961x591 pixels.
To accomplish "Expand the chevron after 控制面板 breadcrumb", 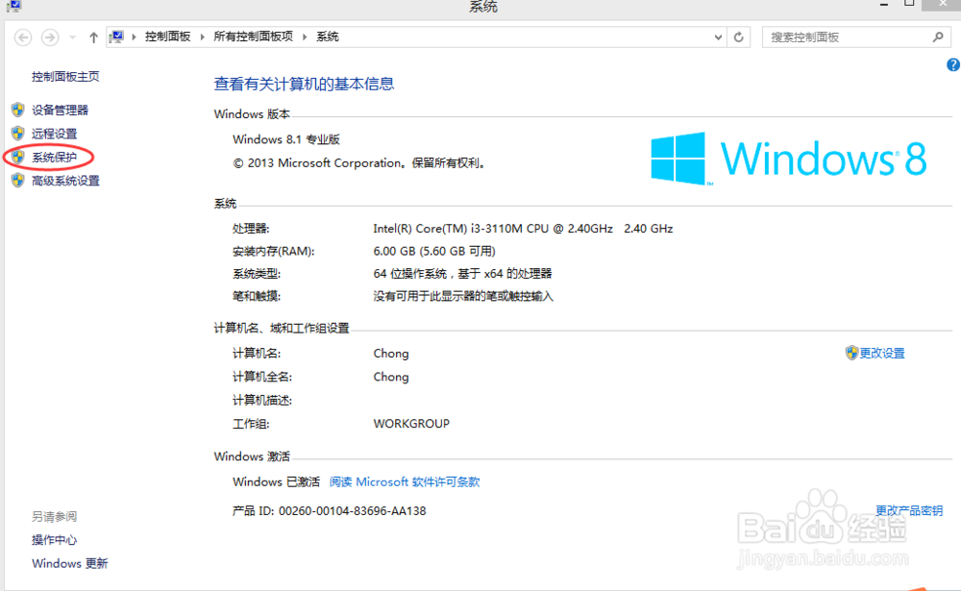I will (x=202, y=37).
